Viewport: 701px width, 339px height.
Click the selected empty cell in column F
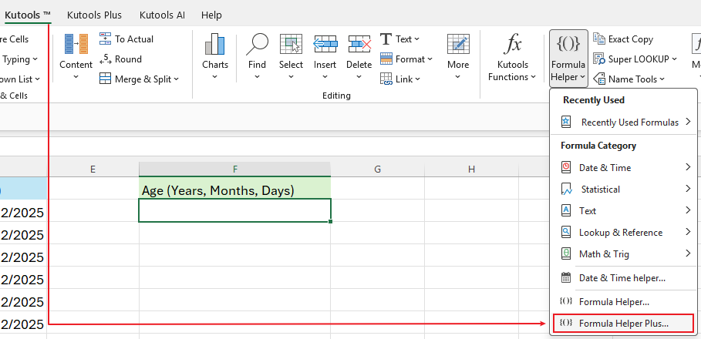point(234,210)
